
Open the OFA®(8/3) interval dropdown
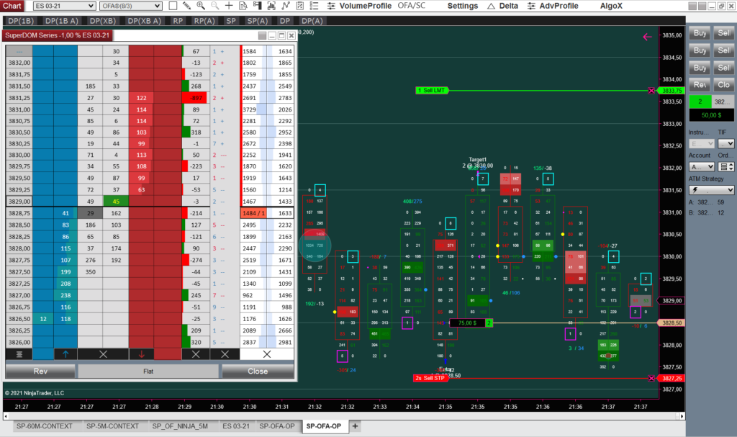click(131, 6)
